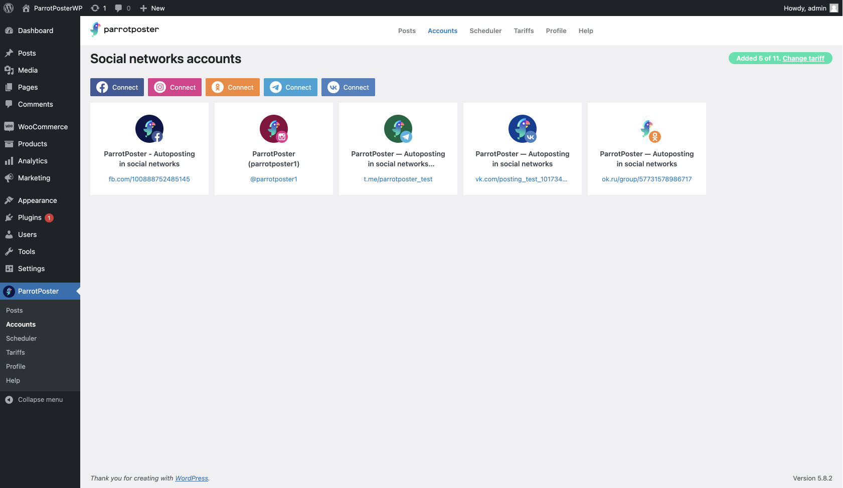
Task: Open ok.ru/group/57731578986717 link
Action: [647, 179]
